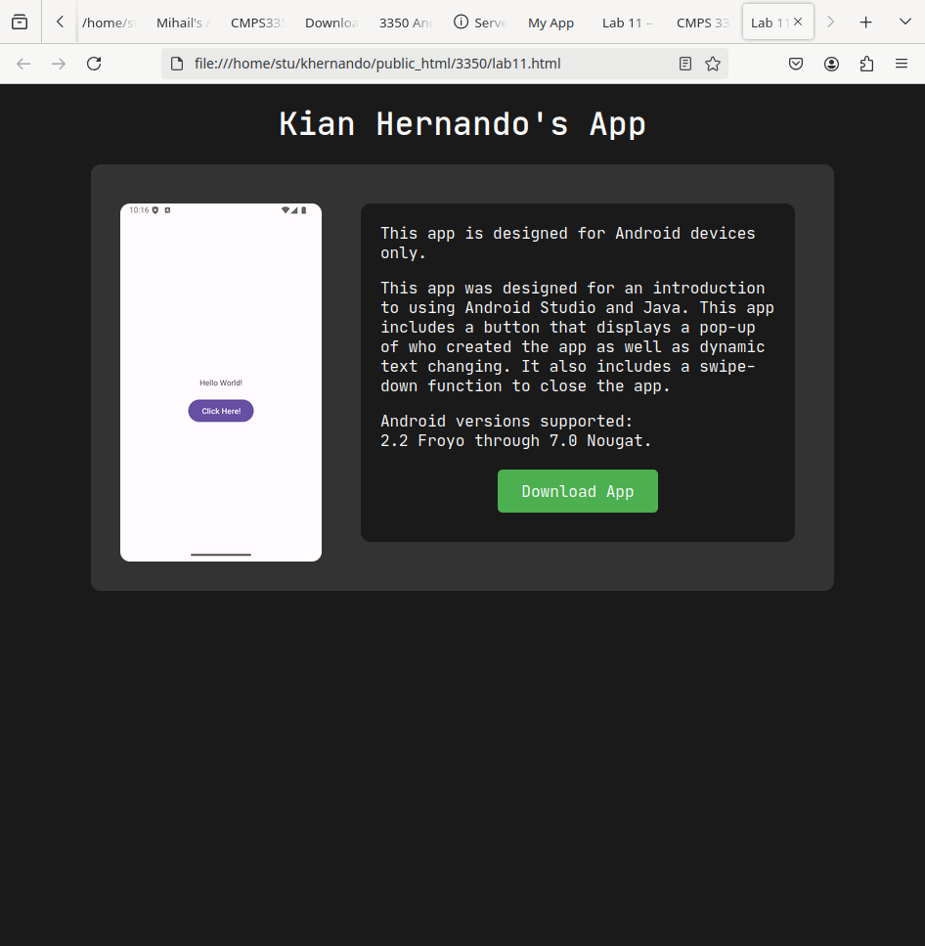The width and height of the screenshot is (925, 946).
Task: Select the 3350 An tab
Action: [x=405, y=23]
